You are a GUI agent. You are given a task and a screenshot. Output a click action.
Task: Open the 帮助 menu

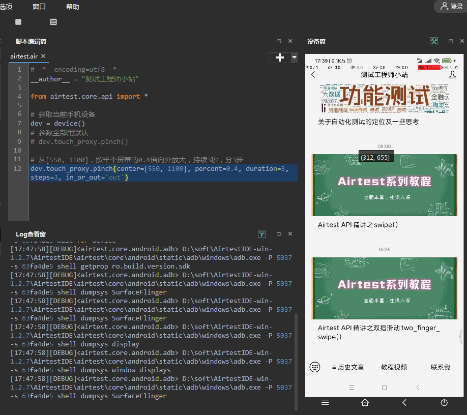coord(73,7)
